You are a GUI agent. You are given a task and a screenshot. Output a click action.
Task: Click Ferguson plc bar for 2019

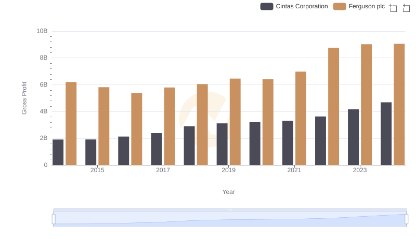tap(235, 122)
